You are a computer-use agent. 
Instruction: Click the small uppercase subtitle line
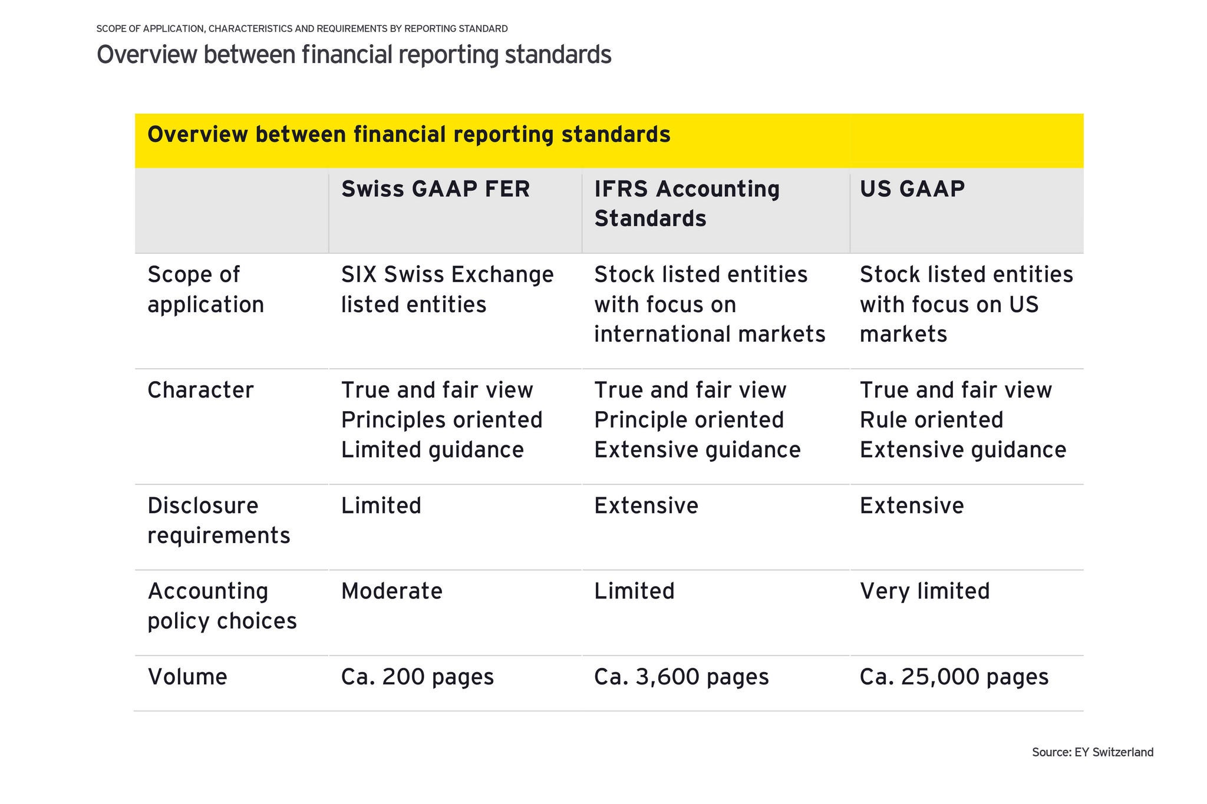pos(302,28)
